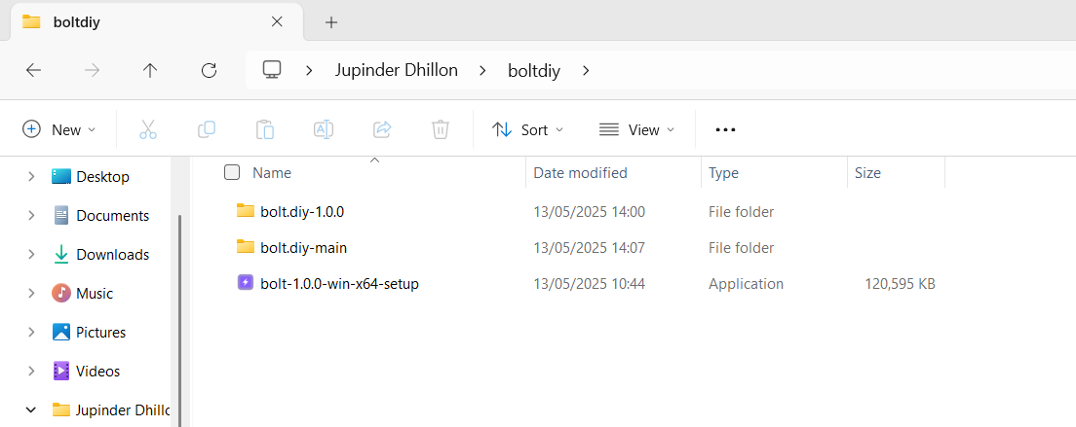Click the purple bolt setup application icon
The height and width of the screenshot is (427, 1076).
(x=246, y=283)
